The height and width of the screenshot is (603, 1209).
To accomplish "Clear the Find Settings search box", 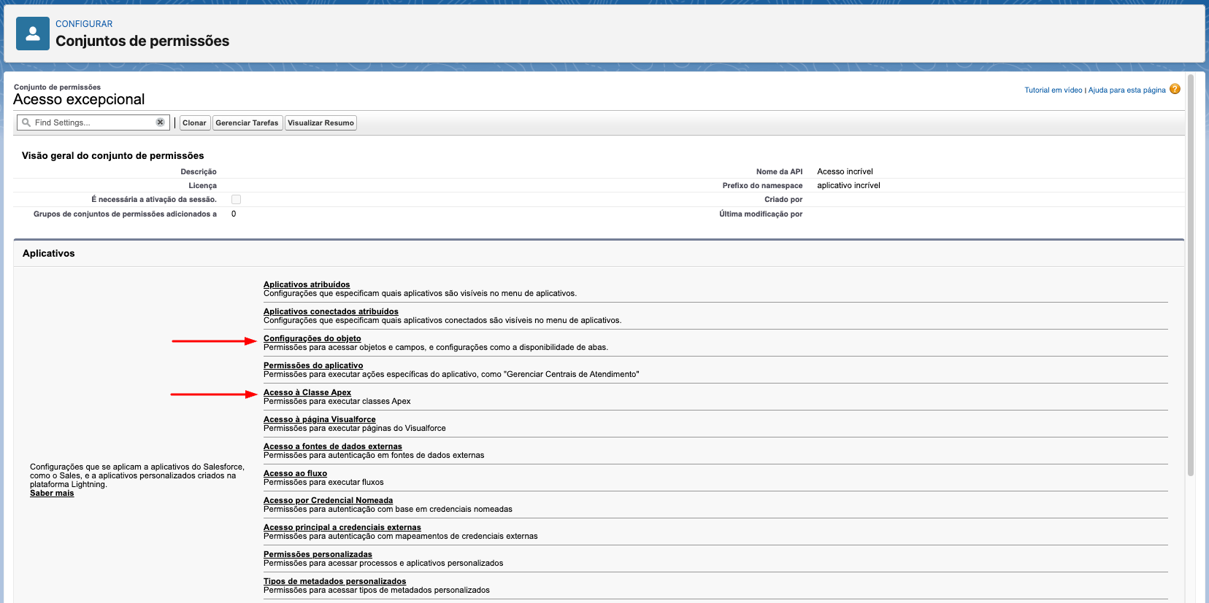I will 160,122.
